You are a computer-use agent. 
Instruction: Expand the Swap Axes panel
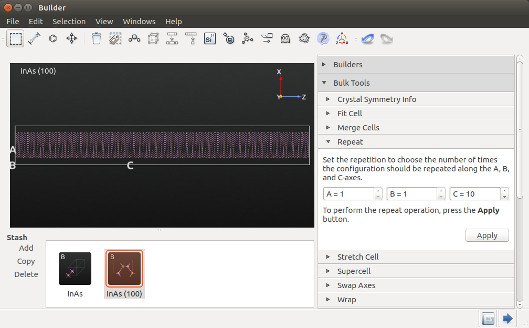click(x=416, y=285)
